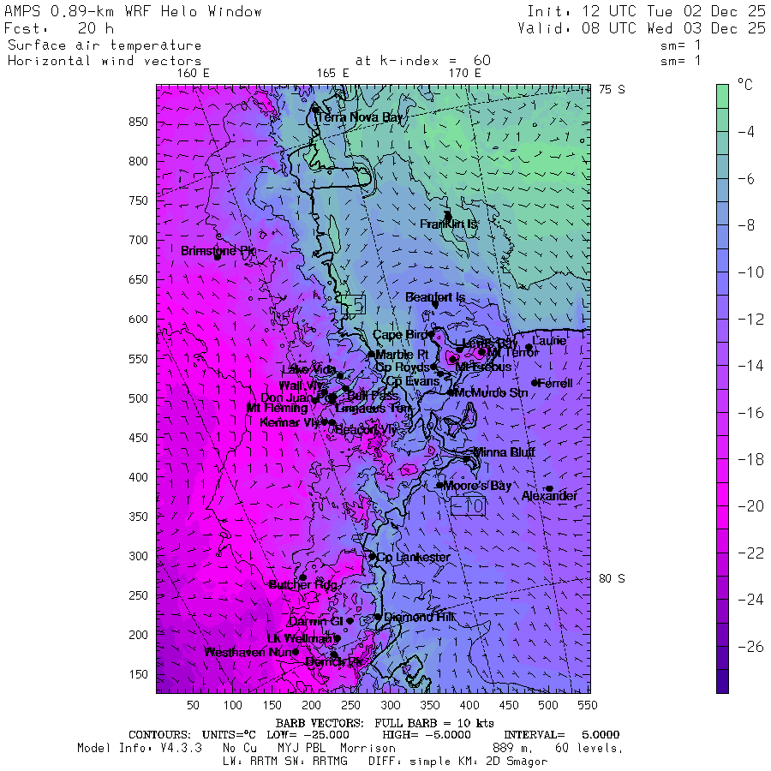Click the "-20" color bar label
Screen dimensions: 771x771
point(750,506)
